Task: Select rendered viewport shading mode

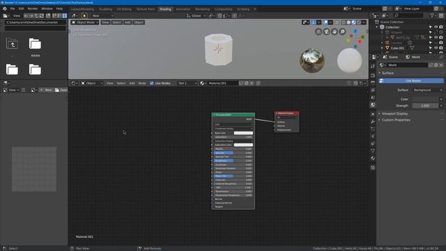Action: pos(359,22)
